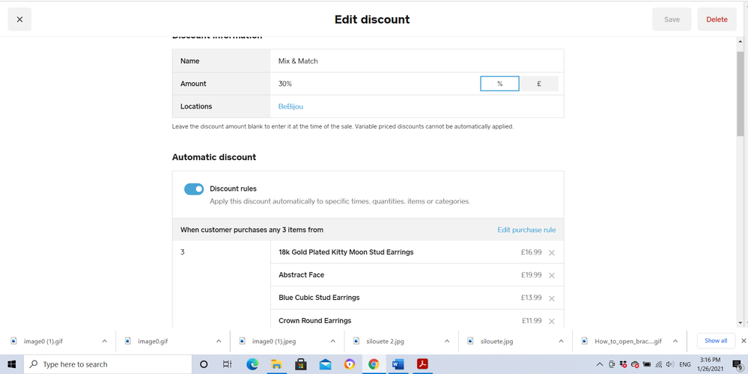This screenshot has height=374, width=748.
Task: Click the discount Name field with Mix & Match
Action: (x=416, y=61)
